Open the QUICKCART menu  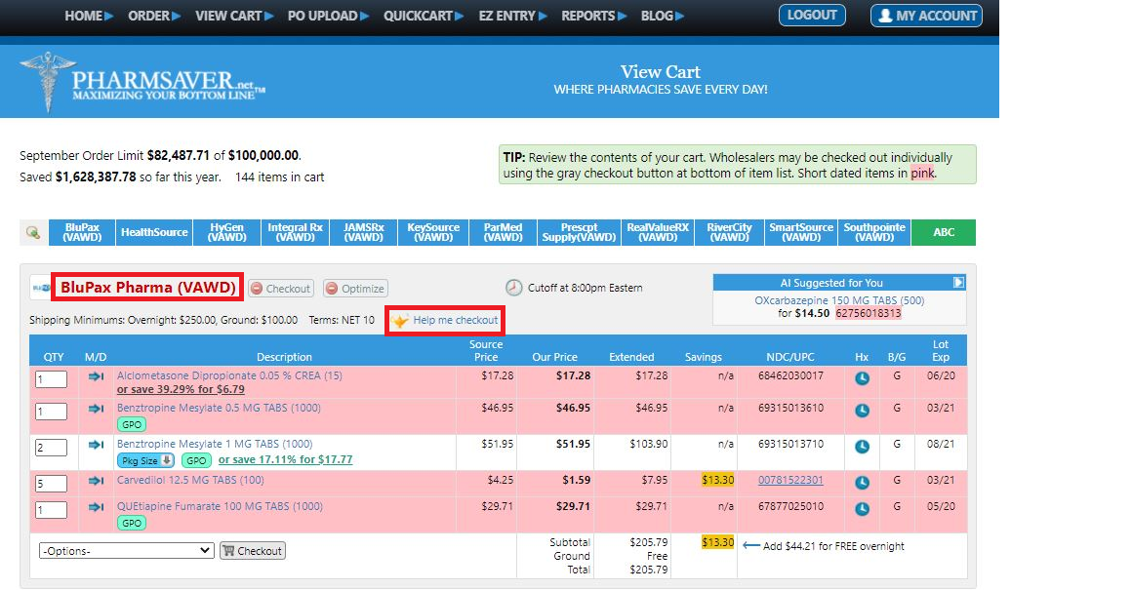click(x=424, y=16)
